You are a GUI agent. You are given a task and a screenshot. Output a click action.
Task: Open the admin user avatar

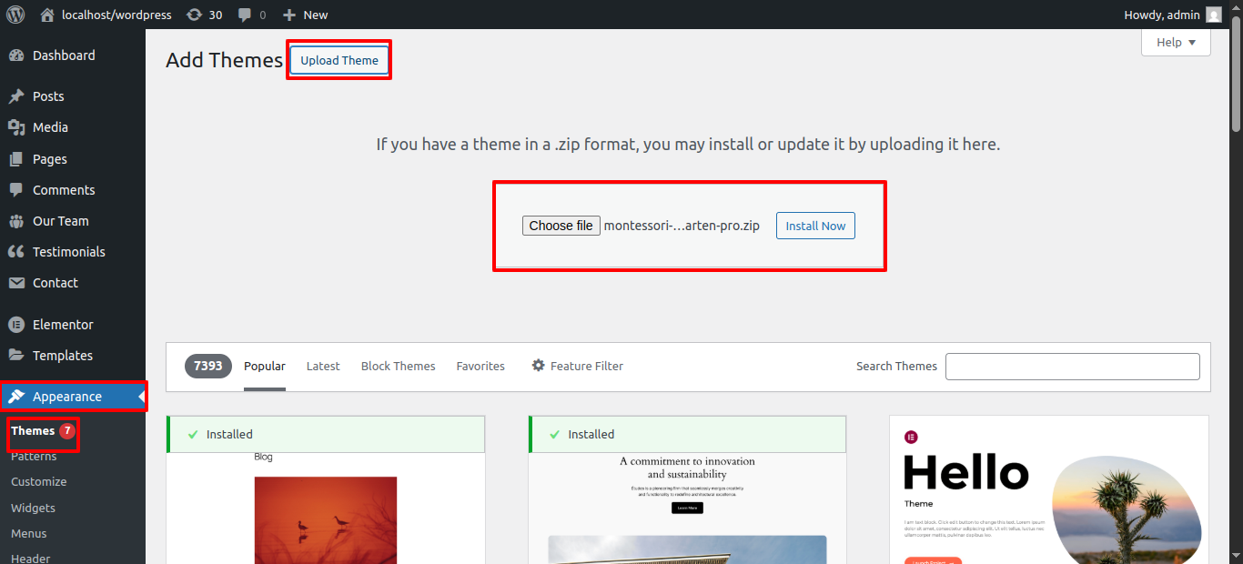tap(1214, 15)
